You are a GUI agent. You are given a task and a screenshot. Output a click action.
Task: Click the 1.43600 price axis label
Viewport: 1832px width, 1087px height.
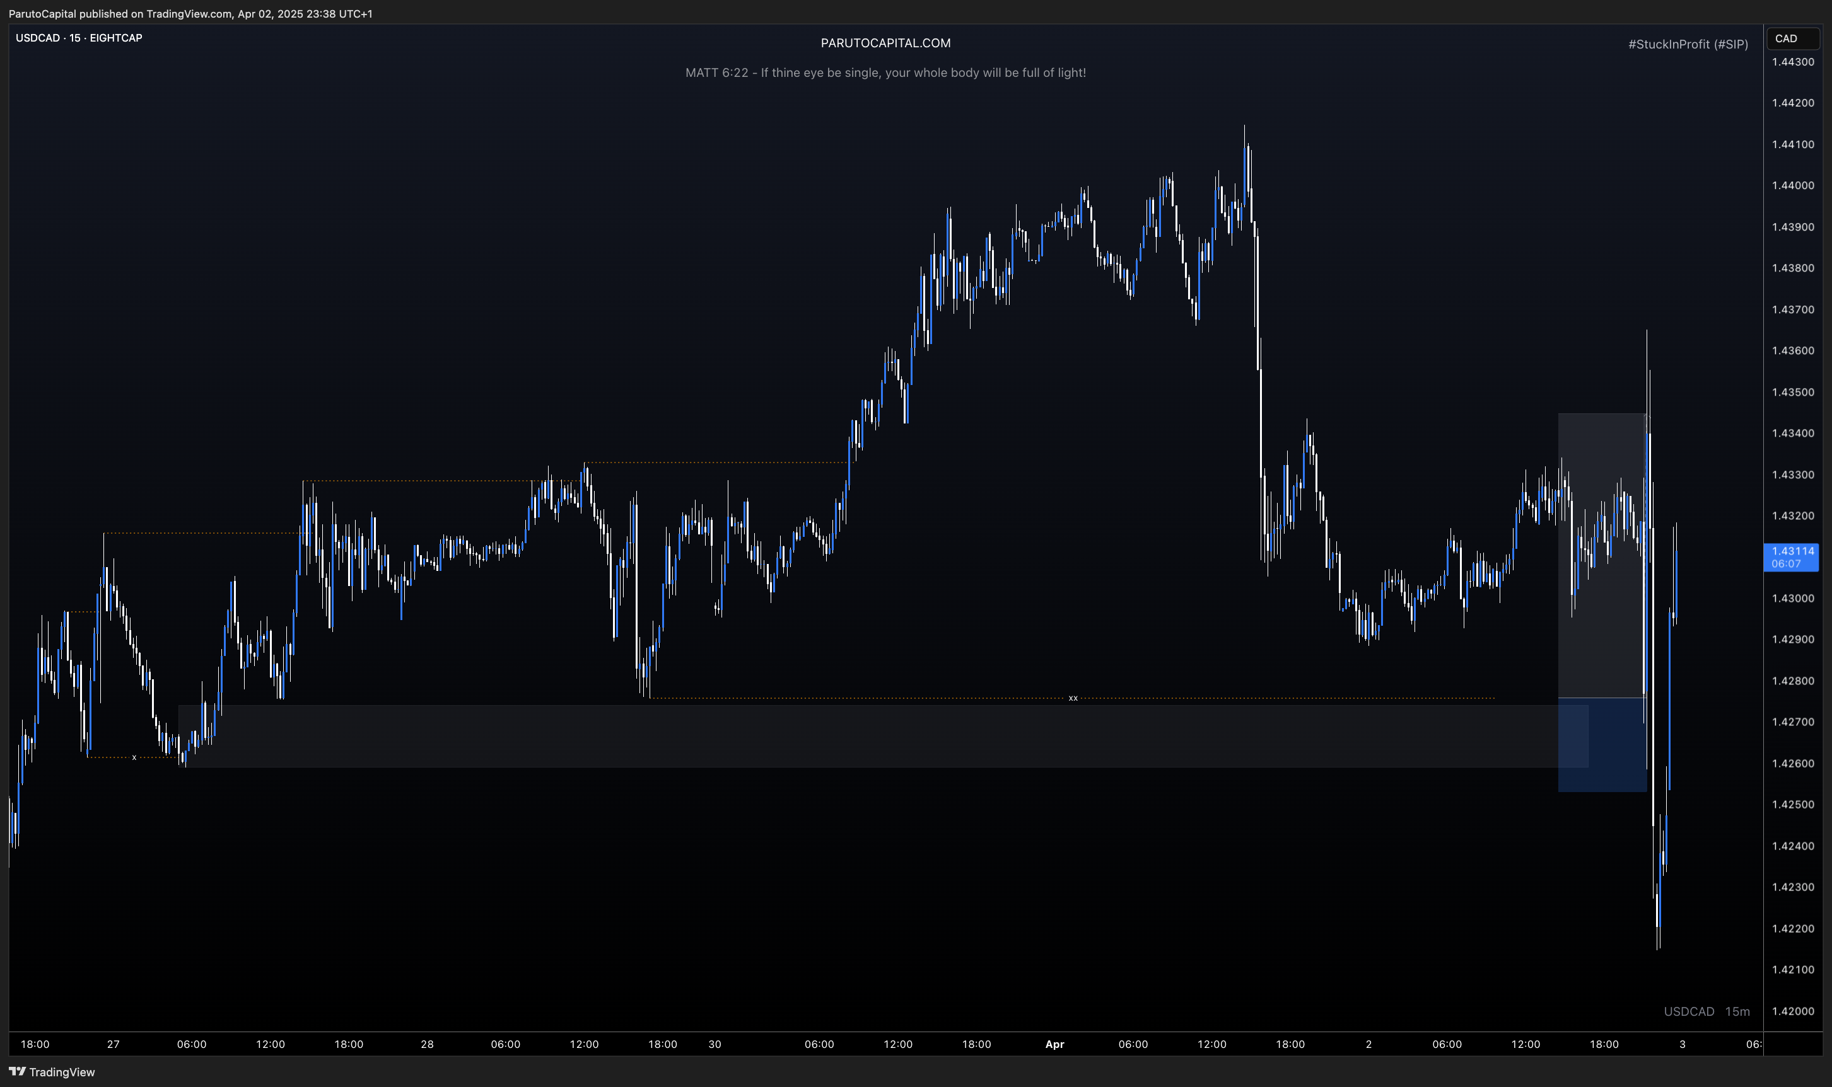1792,350
